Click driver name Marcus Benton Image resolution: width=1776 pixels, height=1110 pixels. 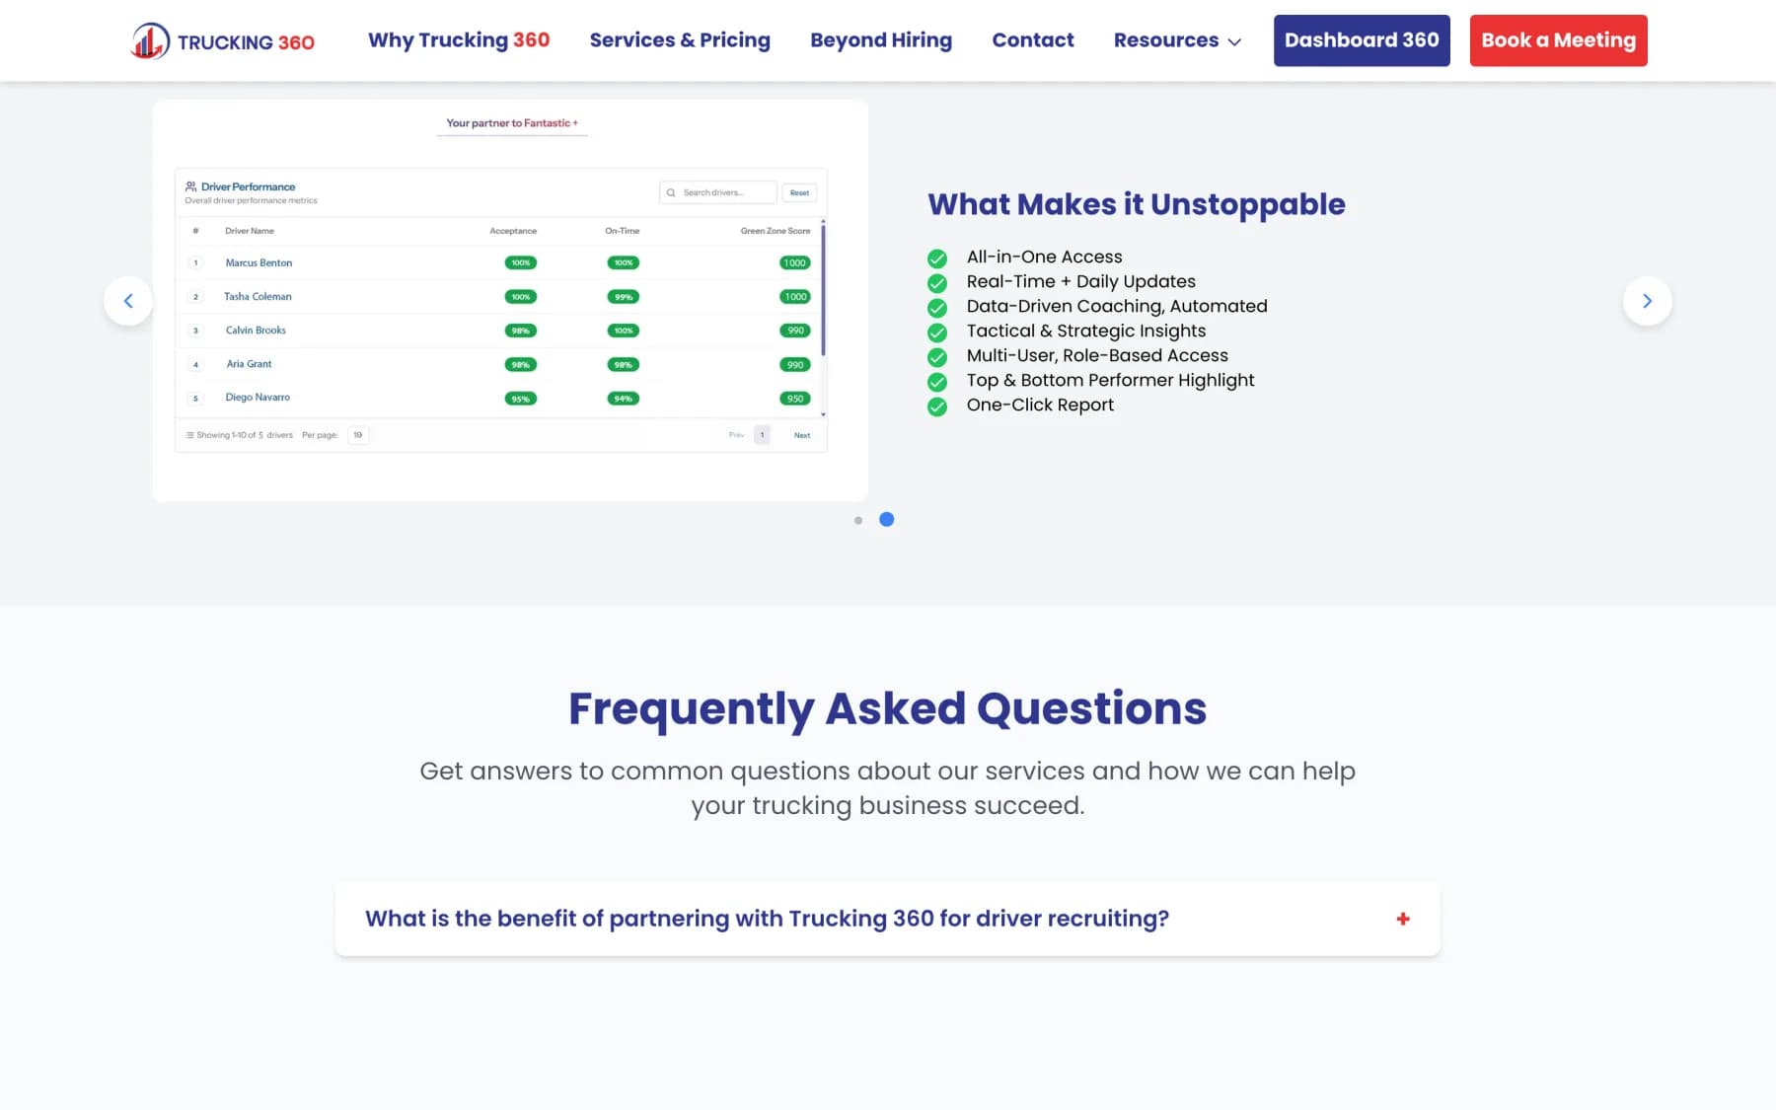click(259, 262)
